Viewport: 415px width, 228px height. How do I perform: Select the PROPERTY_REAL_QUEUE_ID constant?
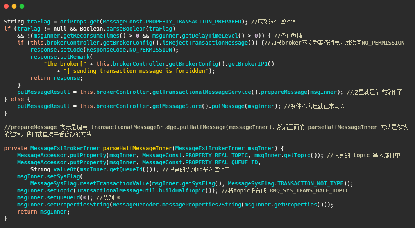pos(222,162)
